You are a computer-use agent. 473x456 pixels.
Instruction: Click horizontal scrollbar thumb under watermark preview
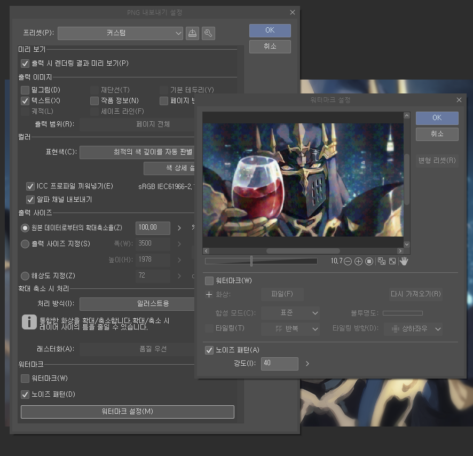pos(303,251)
